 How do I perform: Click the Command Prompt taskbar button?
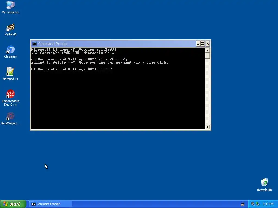(50, 204)
